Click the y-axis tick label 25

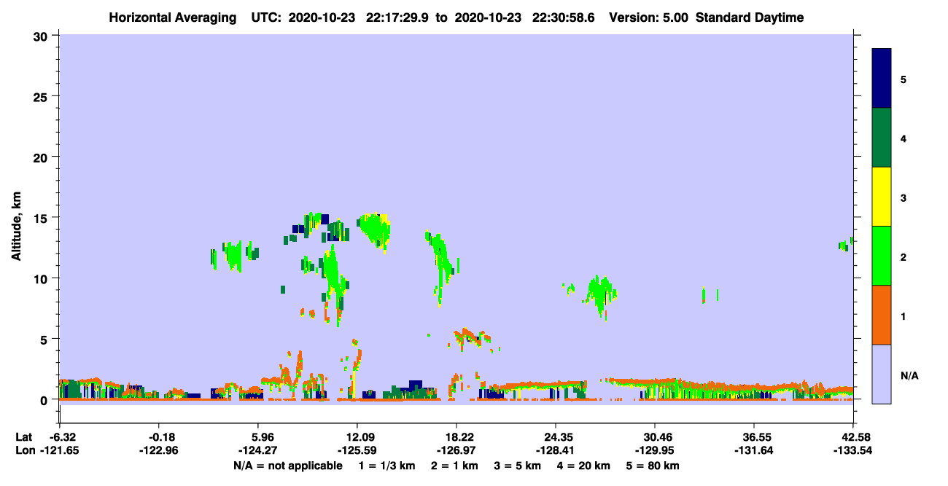pos(42,96)
